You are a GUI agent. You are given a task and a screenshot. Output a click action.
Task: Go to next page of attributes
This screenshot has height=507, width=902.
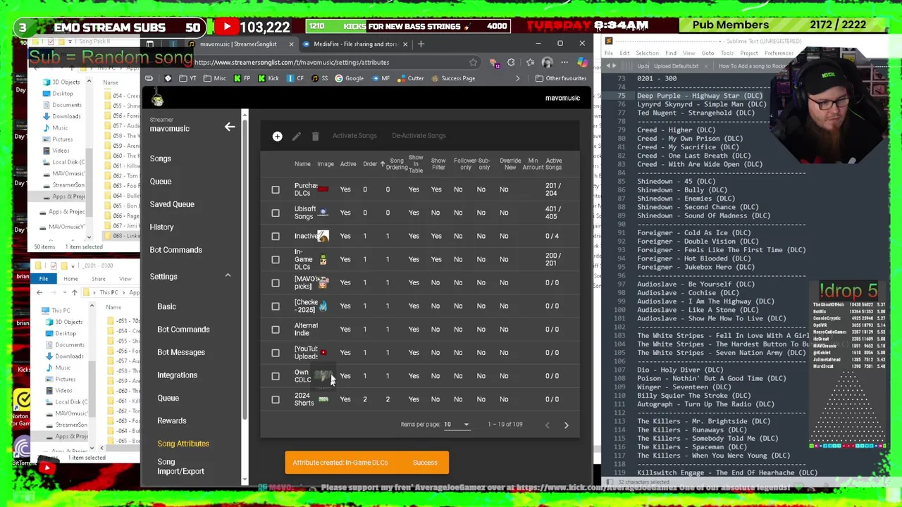coord(566,425)
